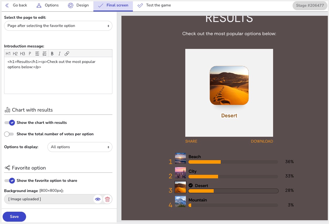The width and height of the screenshot is (329, 224).
Task: Disable the Show the chart with results toggle
Action: 9,123
